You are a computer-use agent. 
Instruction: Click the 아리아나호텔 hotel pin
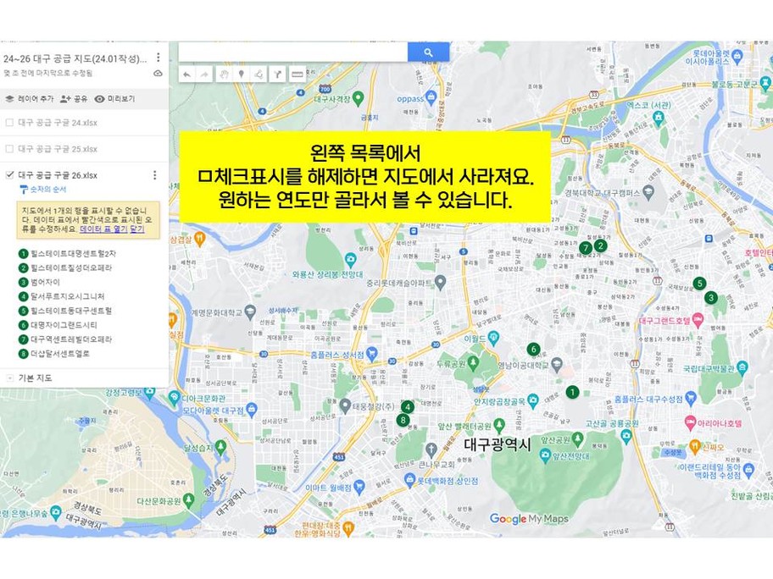[690, 423]
